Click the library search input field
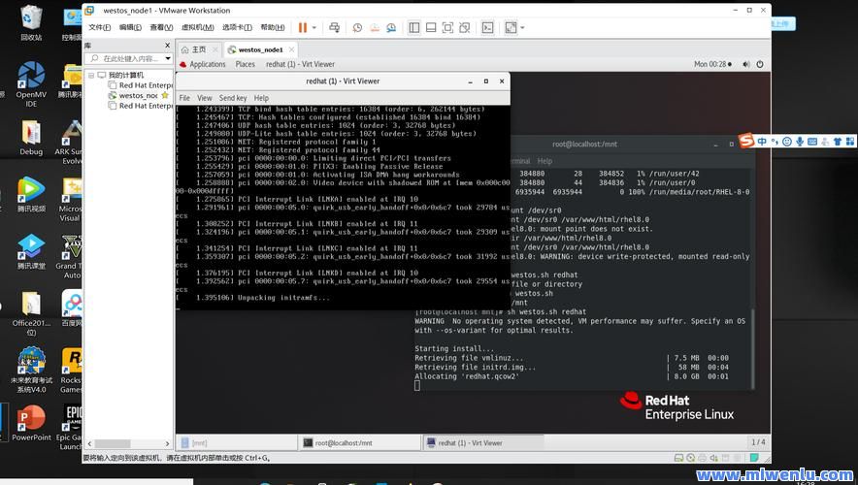The width and height of the screenshot is (858, 485). [131, 58]
